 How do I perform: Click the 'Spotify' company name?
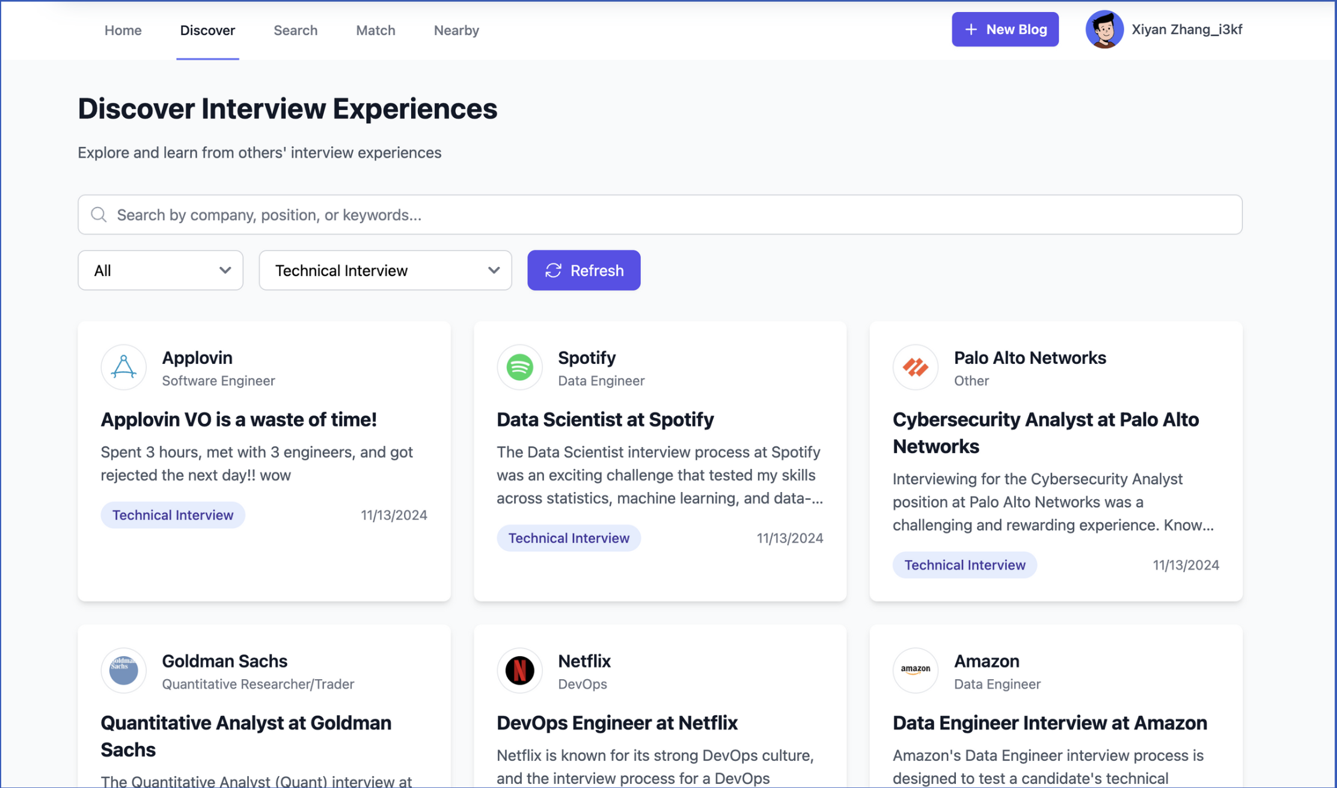coord(586,357)
